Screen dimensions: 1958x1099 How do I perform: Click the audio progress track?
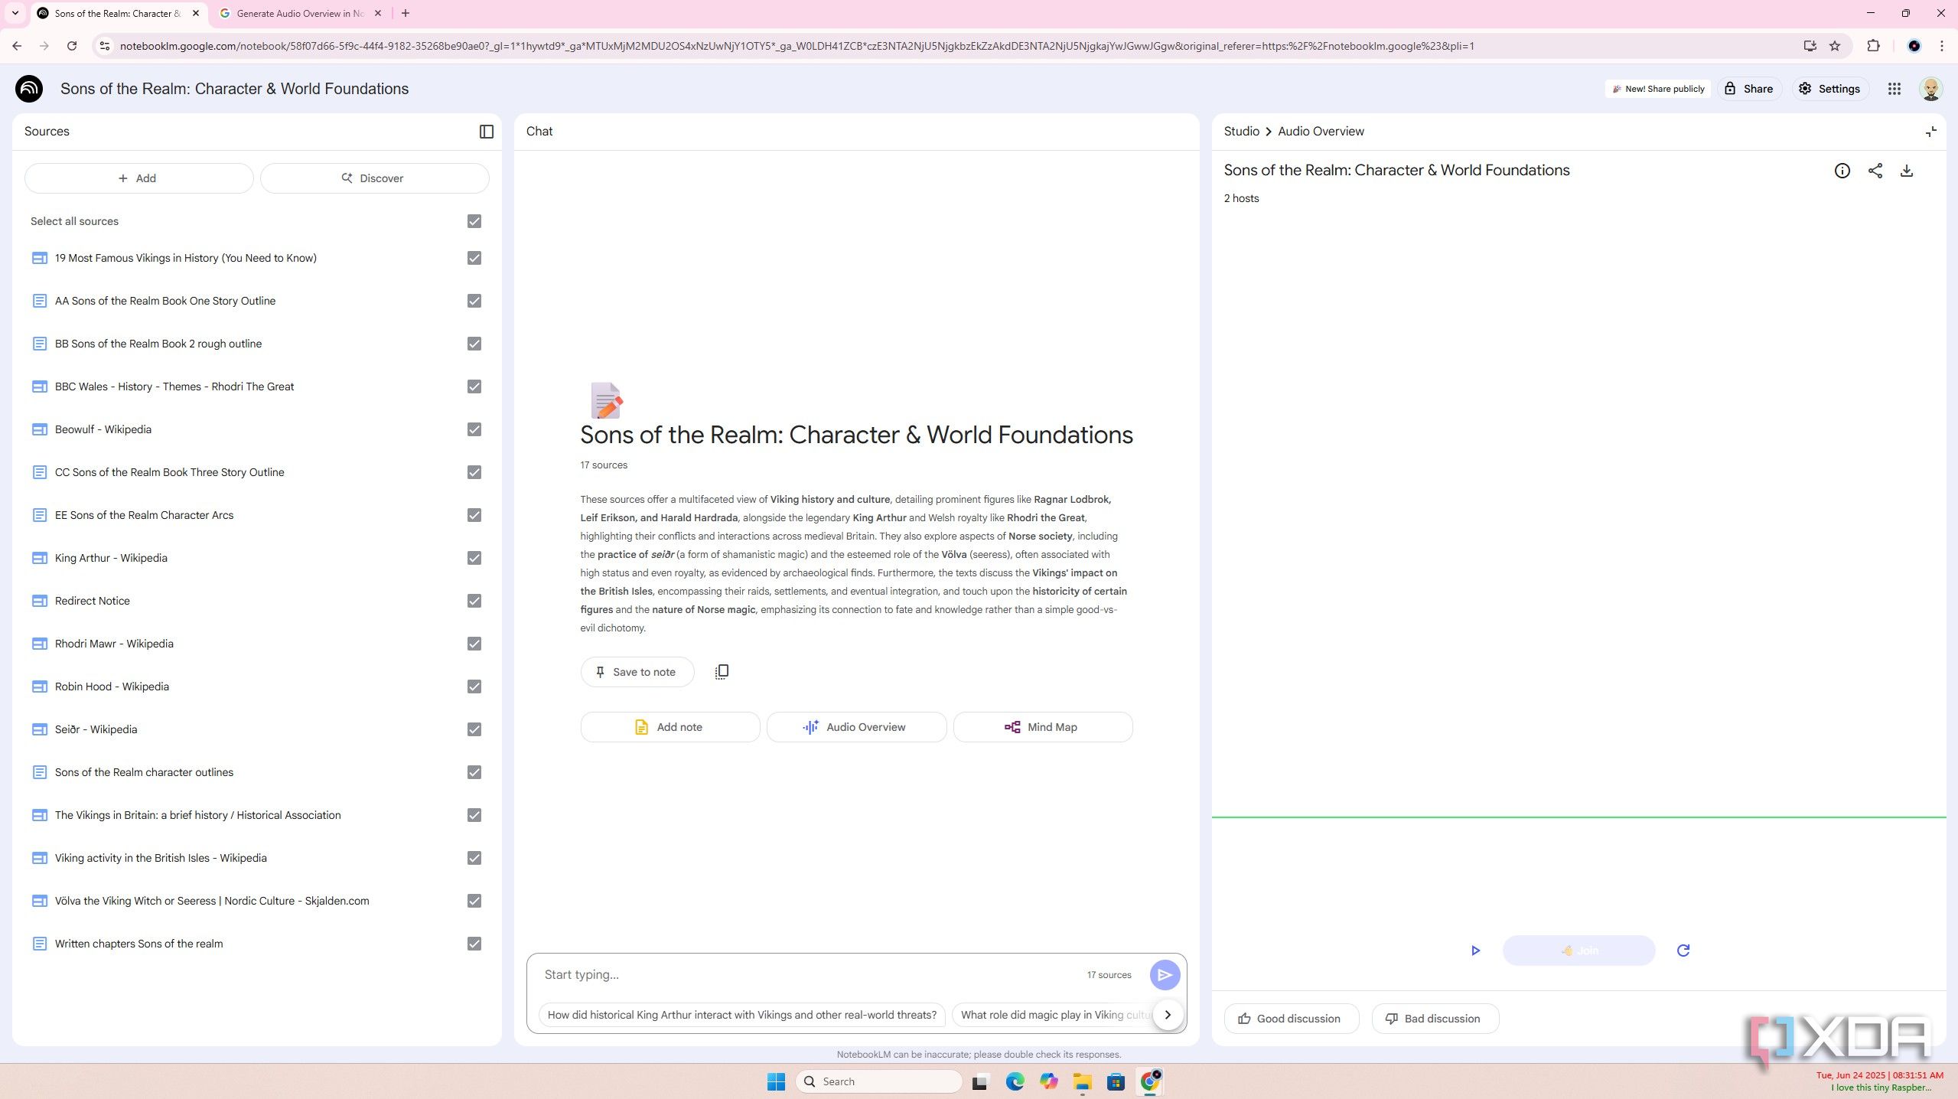click(1578, 817)
